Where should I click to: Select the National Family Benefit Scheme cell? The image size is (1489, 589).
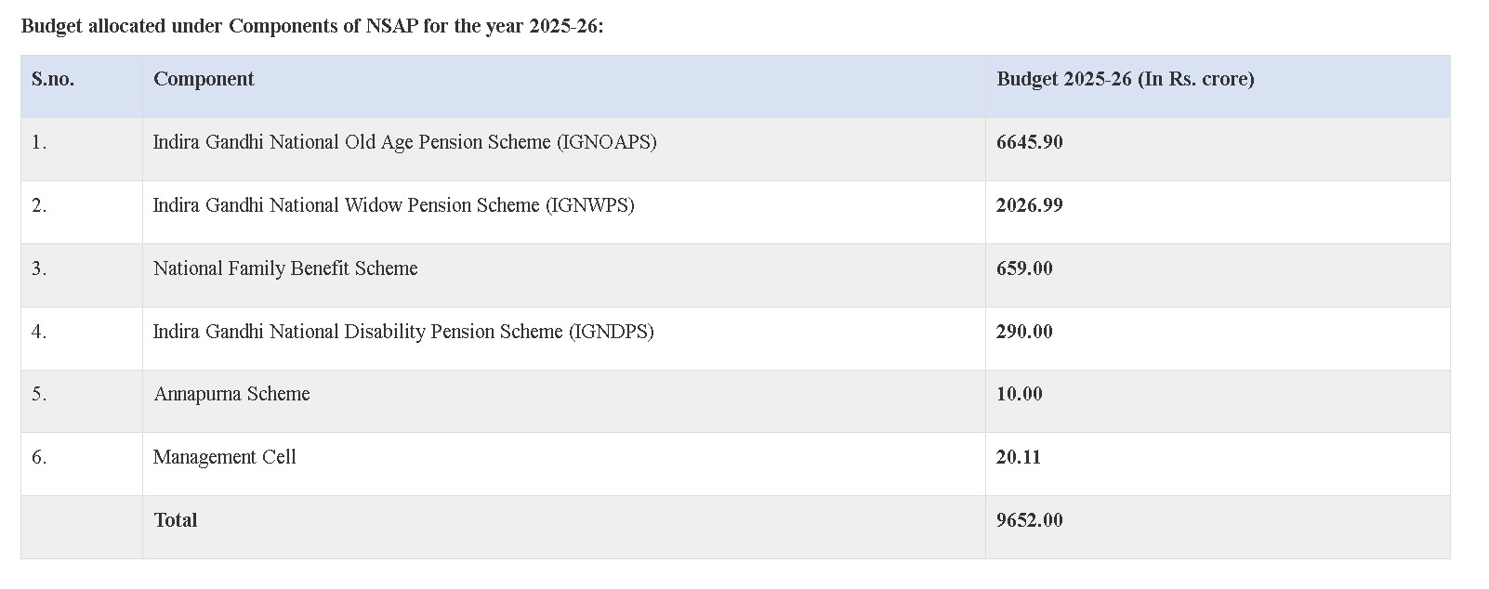tap(285, 268)
